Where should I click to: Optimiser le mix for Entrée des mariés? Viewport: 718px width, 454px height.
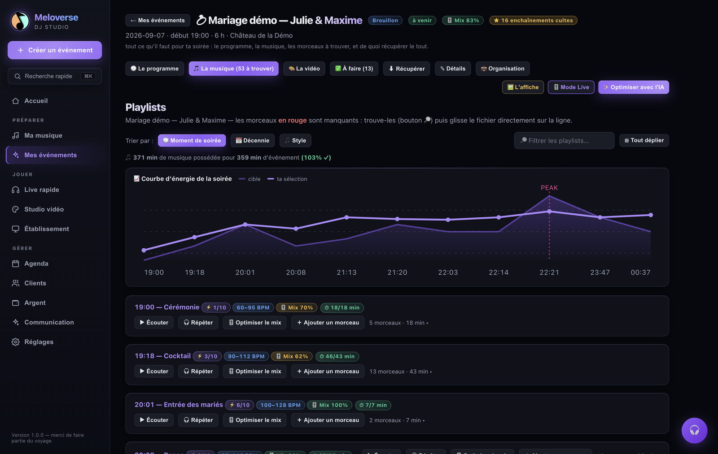[255, 420]
